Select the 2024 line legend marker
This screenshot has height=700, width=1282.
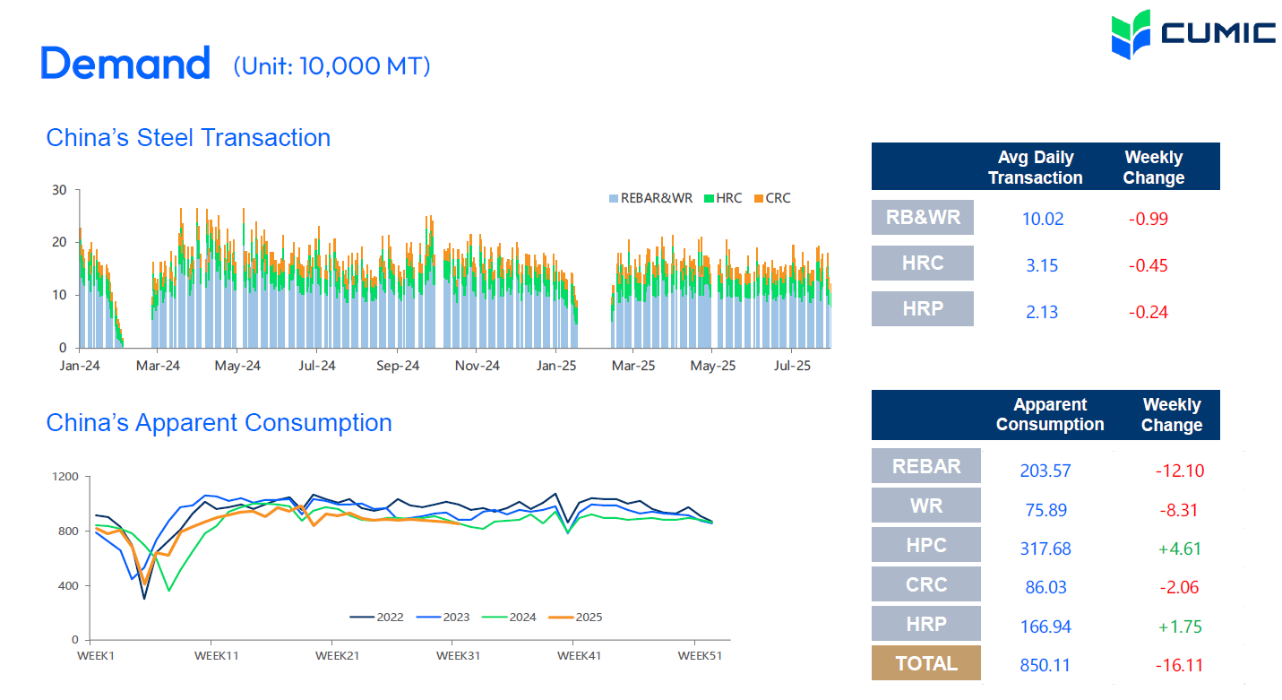click(494, 617)
